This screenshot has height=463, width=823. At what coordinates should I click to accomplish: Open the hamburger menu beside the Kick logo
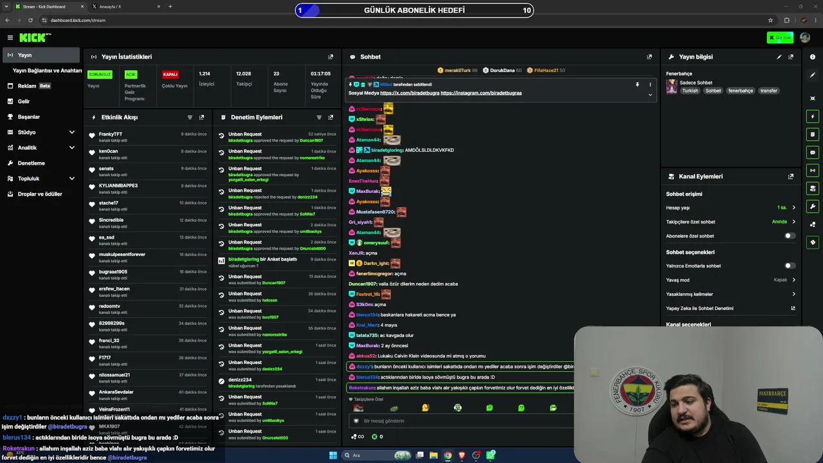click(10, 38)
